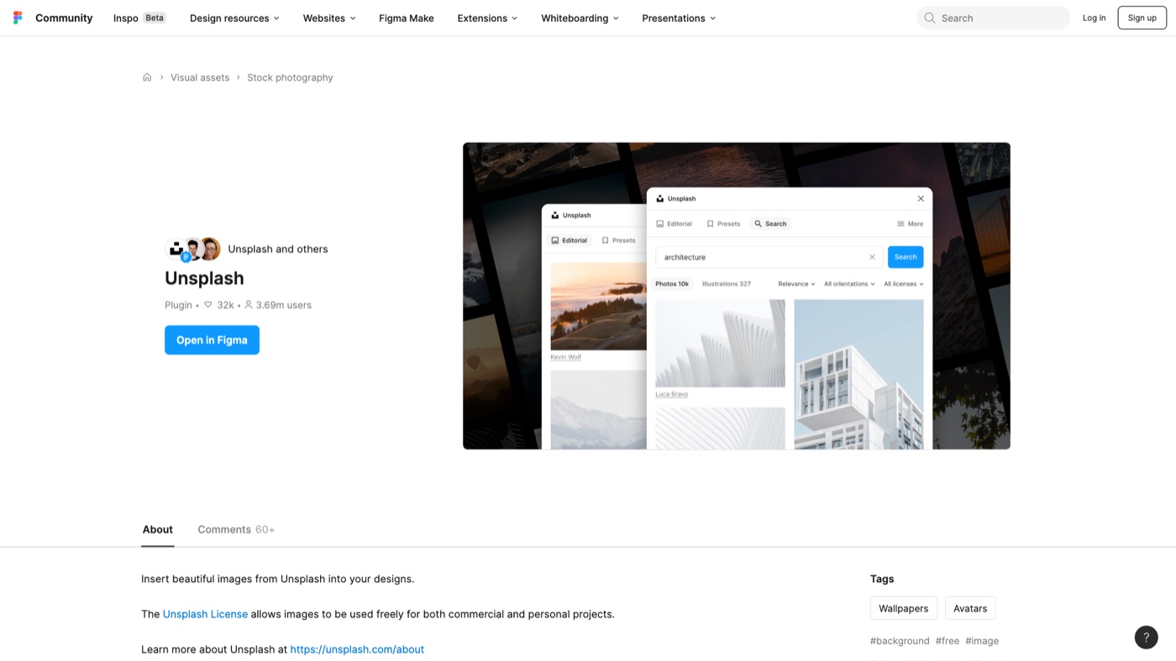The image size is (1176, 661).
Task: Click the home breadcrumb icon
Action: coord(147,77)
